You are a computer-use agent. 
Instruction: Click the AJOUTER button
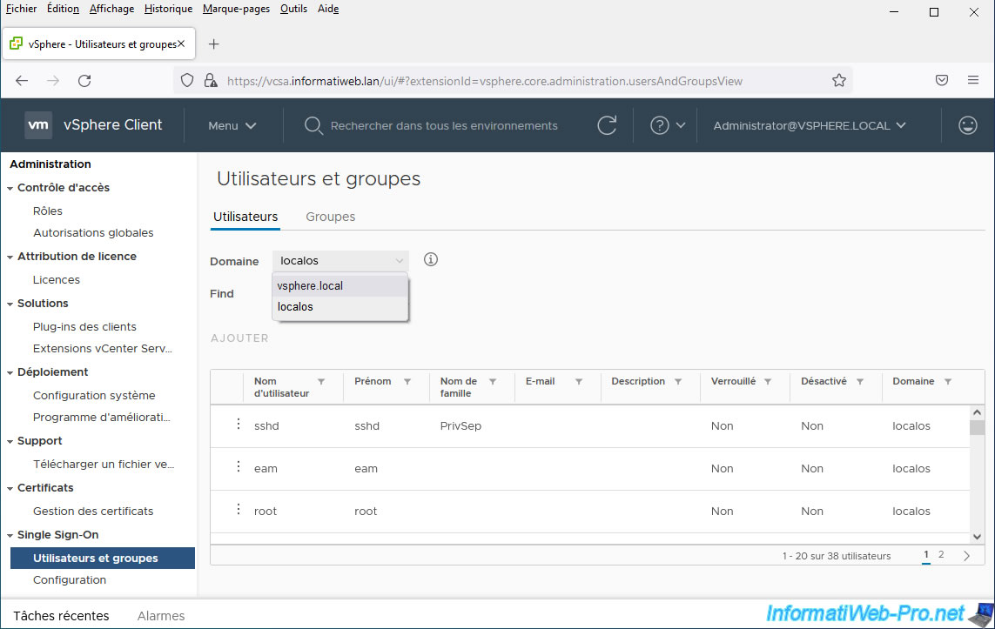(239, 338)
